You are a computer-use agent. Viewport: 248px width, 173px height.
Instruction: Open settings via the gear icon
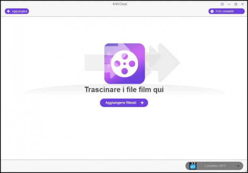[x=222, y=4]
